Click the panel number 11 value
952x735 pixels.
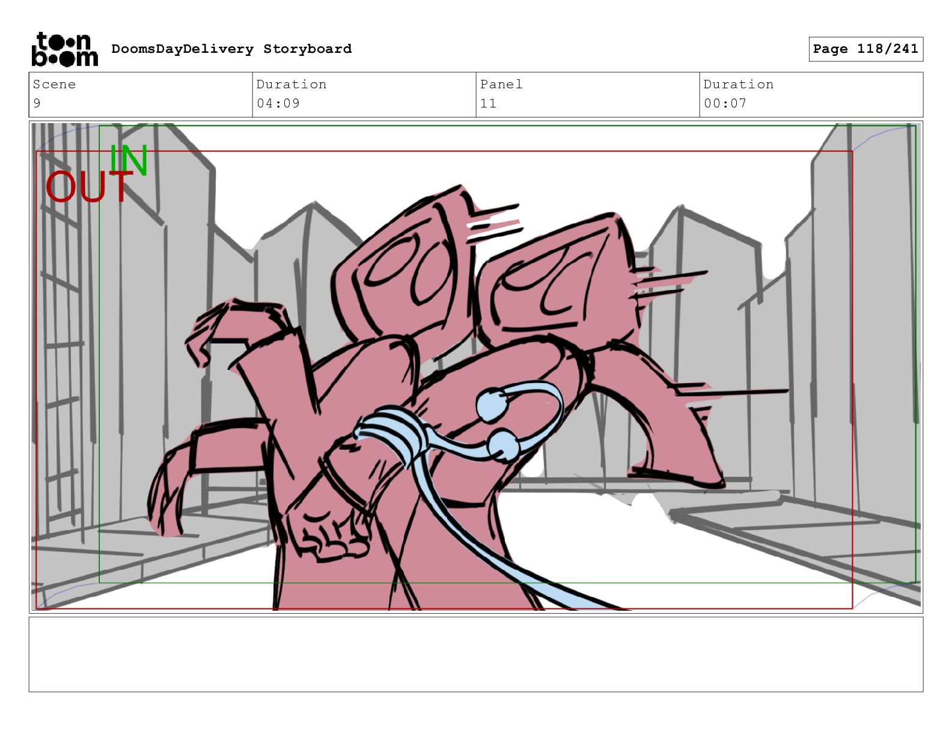[488, 103]
